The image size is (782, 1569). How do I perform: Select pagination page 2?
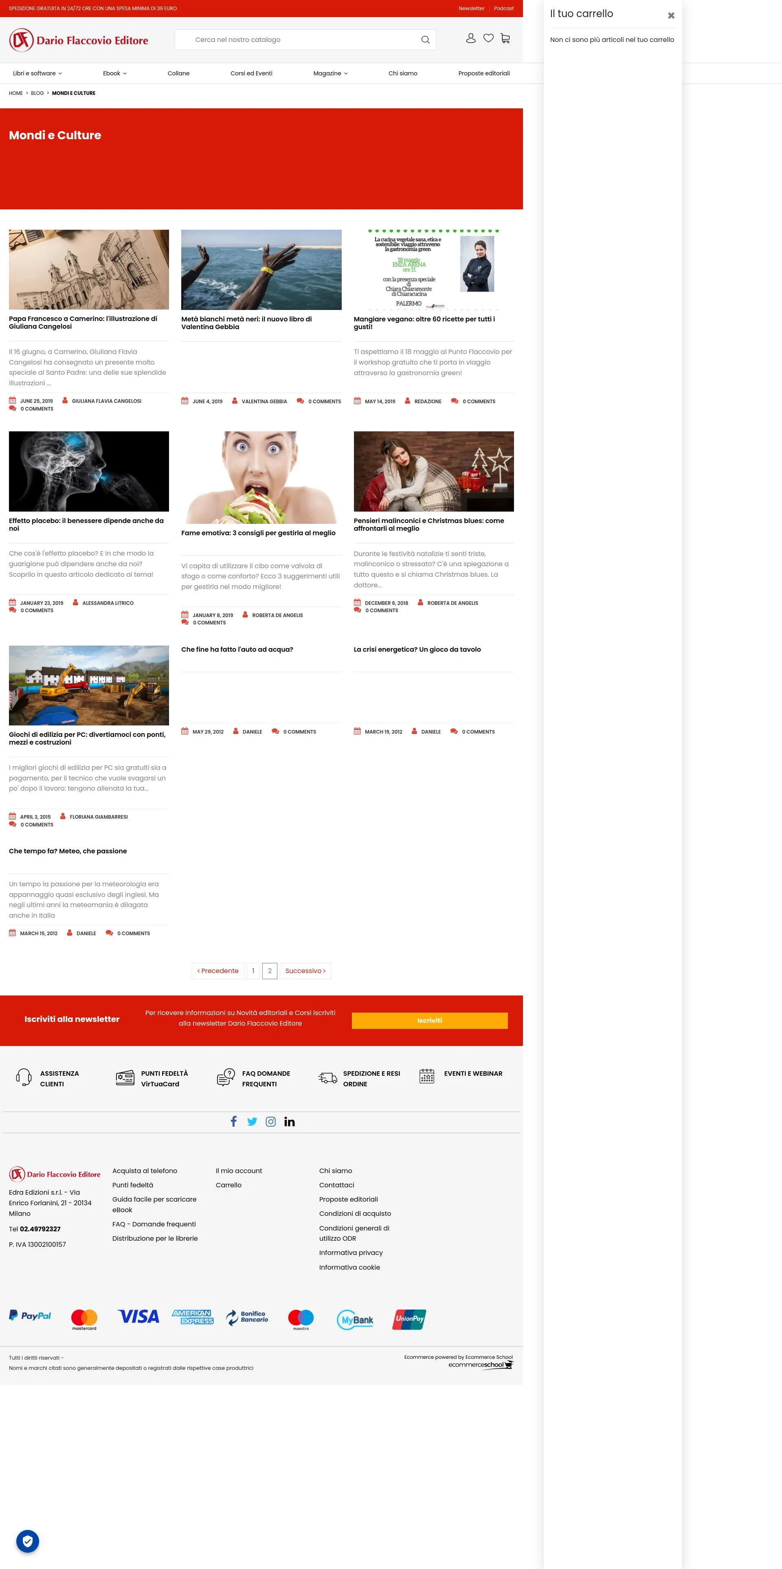(x=270, y=971)
